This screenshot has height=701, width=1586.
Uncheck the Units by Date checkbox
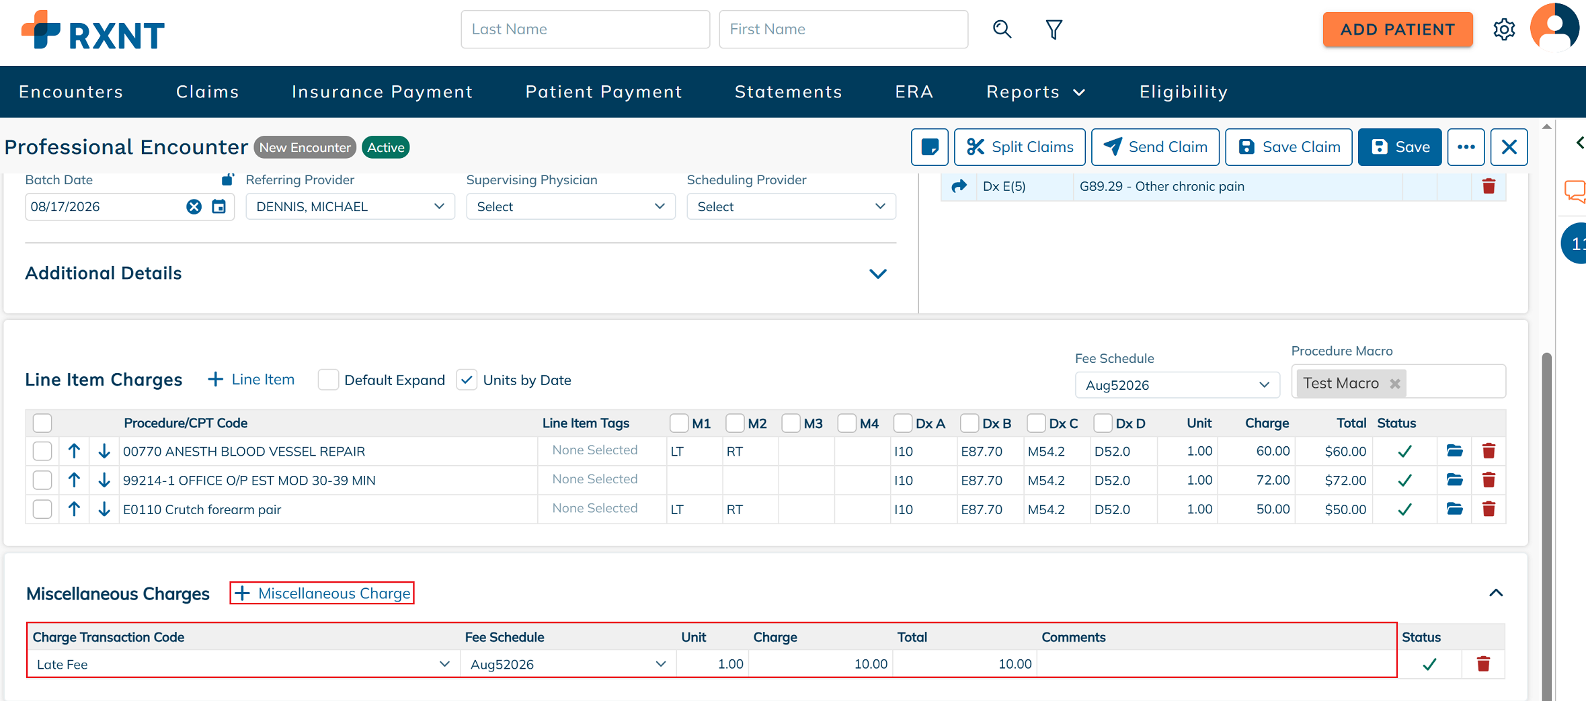(x=467, y=380)
